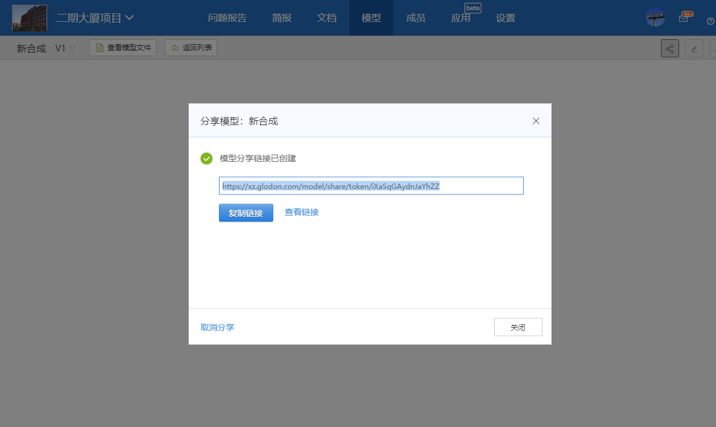Go to the 文档 tab
The image size is (716, 427).
click(327, 18)
